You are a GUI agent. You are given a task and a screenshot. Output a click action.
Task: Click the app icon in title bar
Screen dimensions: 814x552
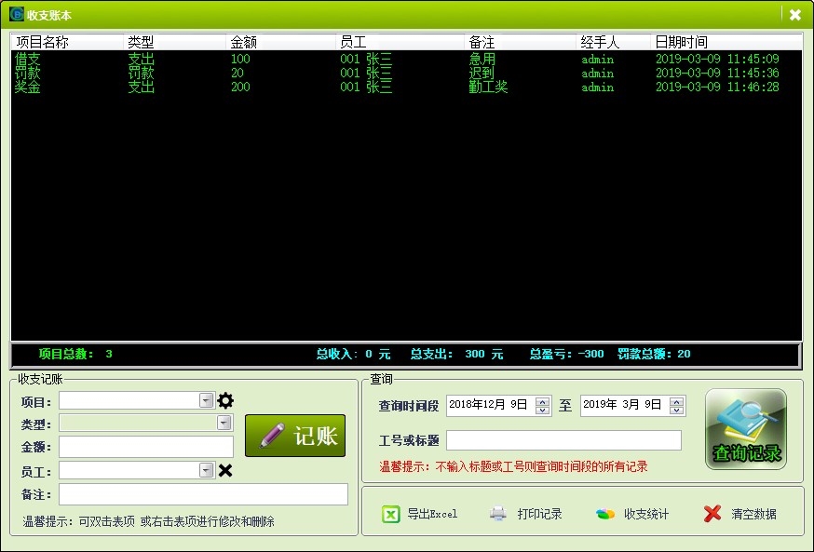click(x=16, y=15)
